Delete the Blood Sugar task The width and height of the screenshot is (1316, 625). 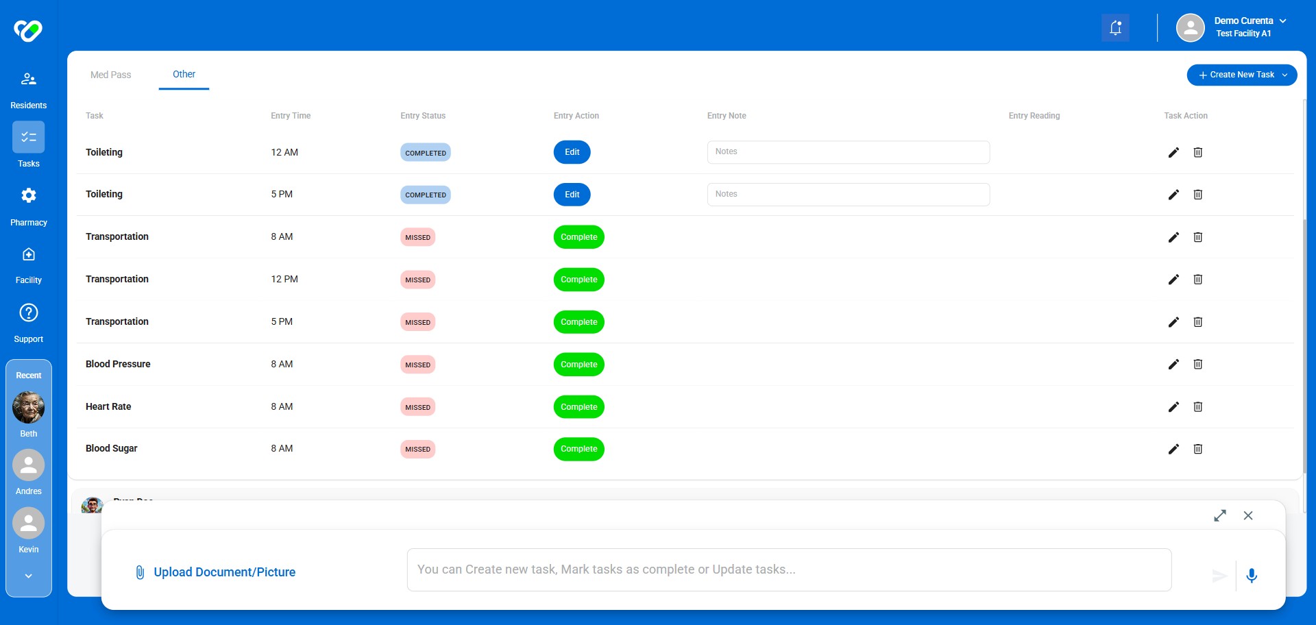point(1197,449)
